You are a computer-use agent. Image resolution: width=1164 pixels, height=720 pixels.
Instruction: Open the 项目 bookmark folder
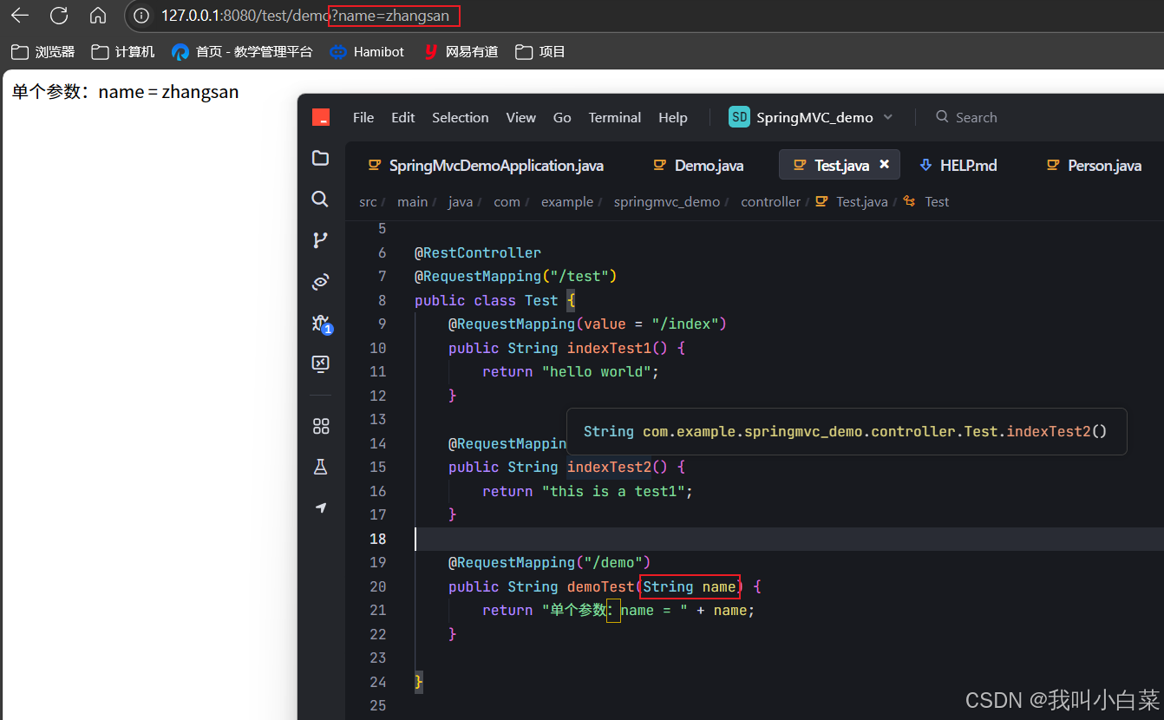[x=540, y=52]
